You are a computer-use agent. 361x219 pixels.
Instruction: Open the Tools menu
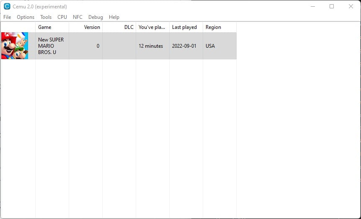pyautogui.click(x=46, y=17)
